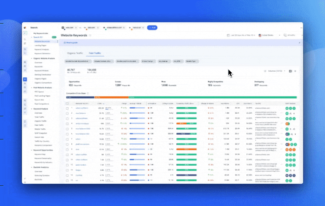The width and height of the screenshot is (325, 206).
Task: Open the Columns selector dropdown
Action: pos(274,71)
